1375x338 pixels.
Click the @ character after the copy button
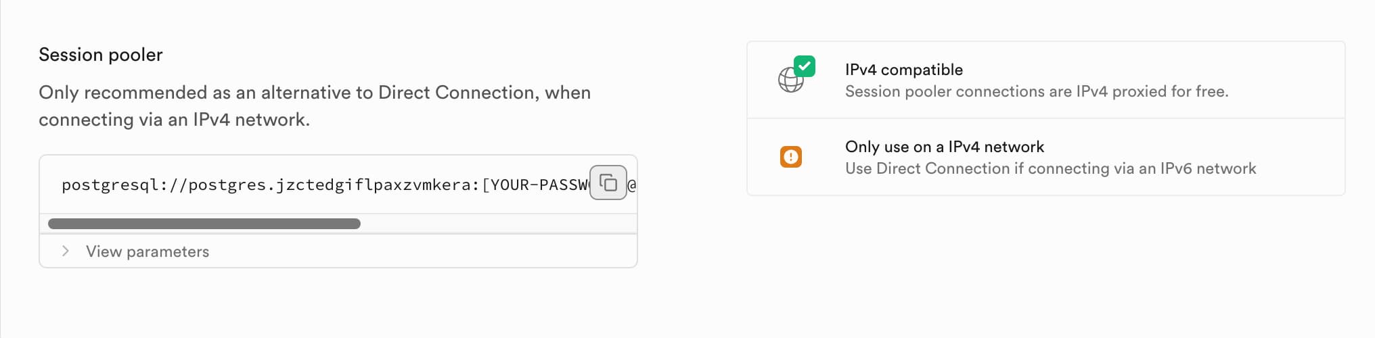pyautogui.click(x=631, y=185)
